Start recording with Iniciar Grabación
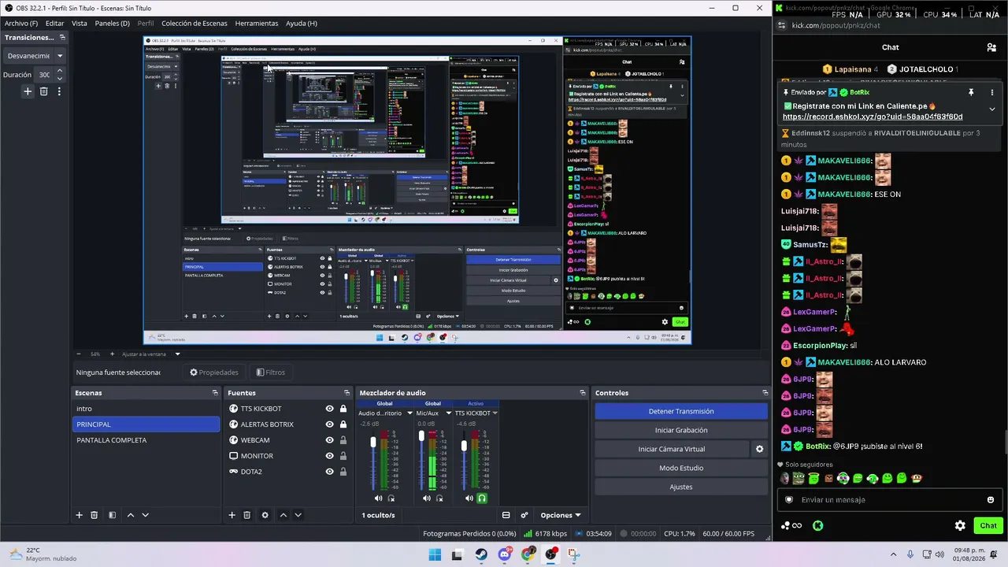 [x=681, y=430]
